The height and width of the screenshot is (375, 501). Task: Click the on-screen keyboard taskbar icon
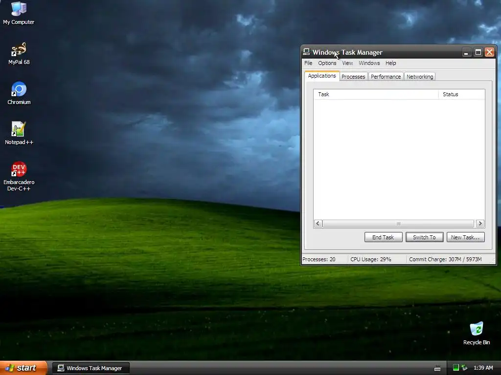[x=437, y=368]
